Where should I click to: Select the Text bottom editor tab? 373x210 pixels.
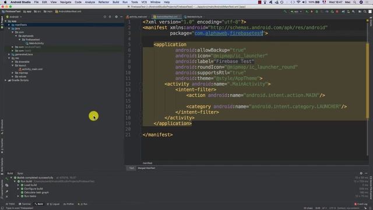pos(132,168)
